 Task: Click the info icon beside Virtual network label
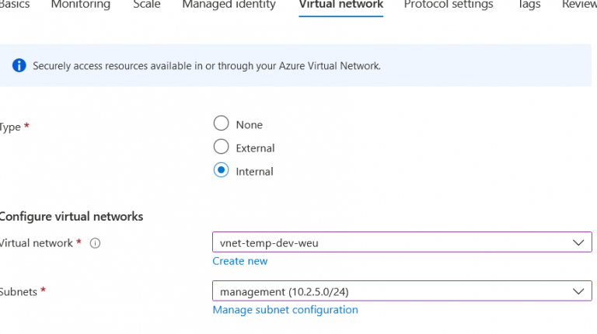[96, 243]
